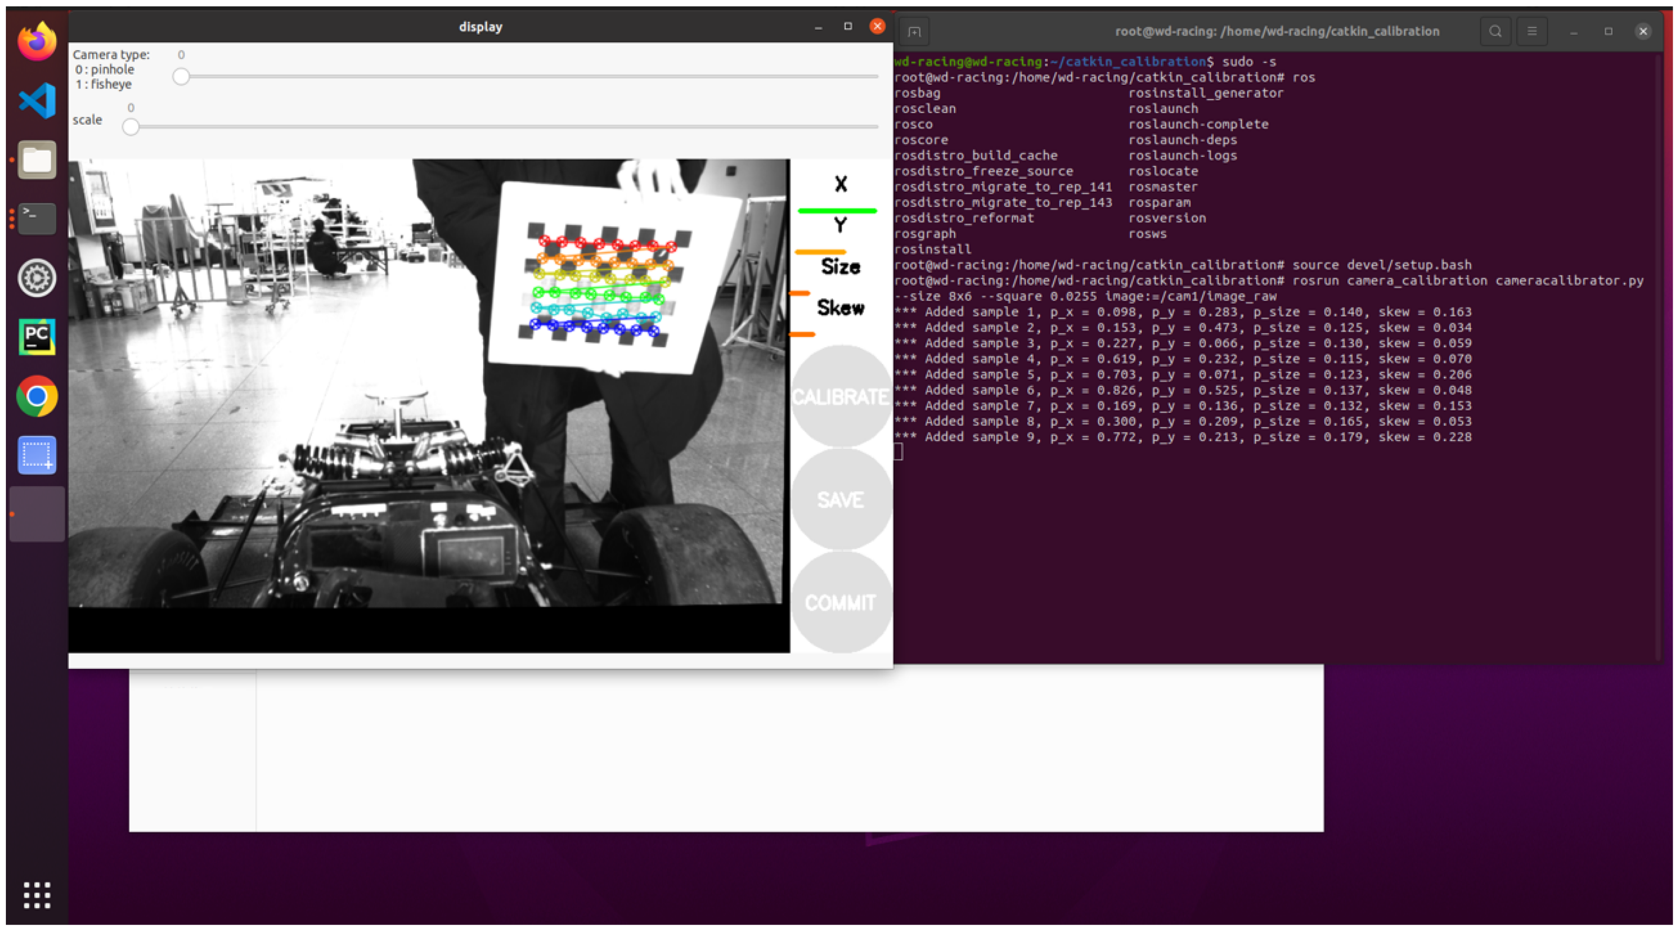This screenshot has height=931, width=1680.
Task: Open the terminal hamburger menu
Action: coord(1531,31)
